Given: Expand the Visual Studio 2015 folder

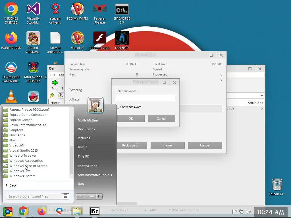Looking at the screenshot, I should (21, 150).
